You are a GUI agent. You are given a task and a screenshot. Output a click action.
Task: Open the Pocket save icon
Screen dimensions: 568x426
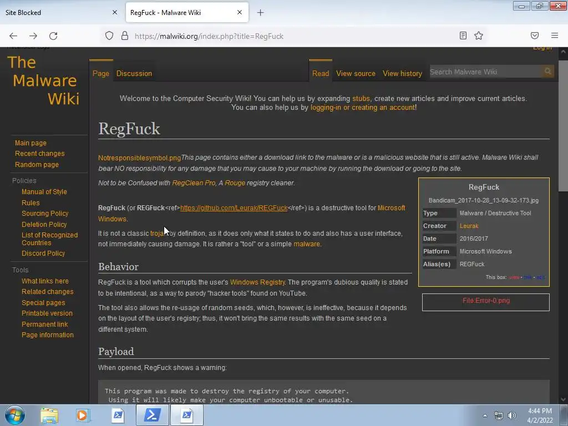click(x=535, y=35)
